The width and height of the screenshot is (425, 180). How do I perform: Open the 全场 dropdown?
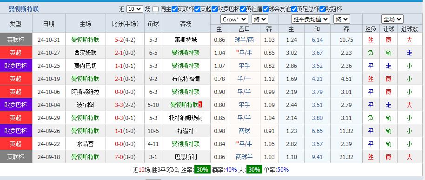point(392,19)
